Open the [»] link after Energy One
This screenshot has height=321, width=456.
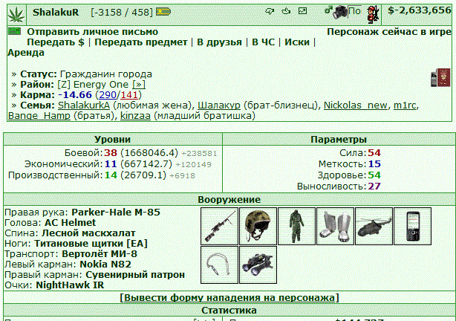click(139, 85)
